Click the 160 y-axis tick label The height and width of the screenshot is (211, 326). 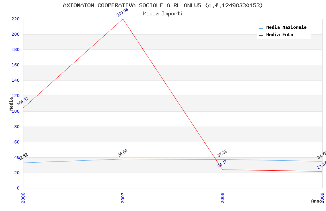tap(16, 65)
